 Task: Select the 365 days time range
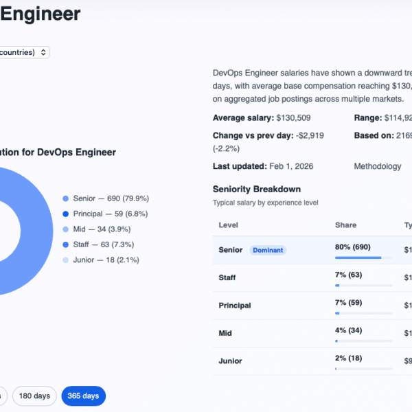tap(83, 396)
